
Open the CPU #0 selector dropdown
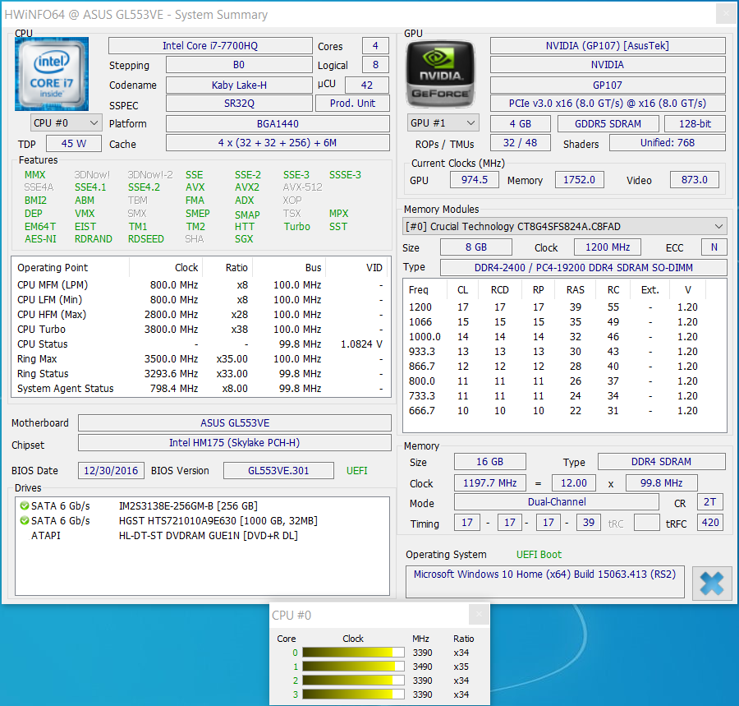pos(66,123)
